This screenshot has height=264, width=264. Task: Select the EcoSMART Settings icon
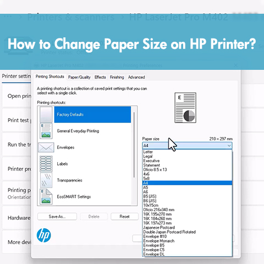pyautogui.click(x=46, y=196)
